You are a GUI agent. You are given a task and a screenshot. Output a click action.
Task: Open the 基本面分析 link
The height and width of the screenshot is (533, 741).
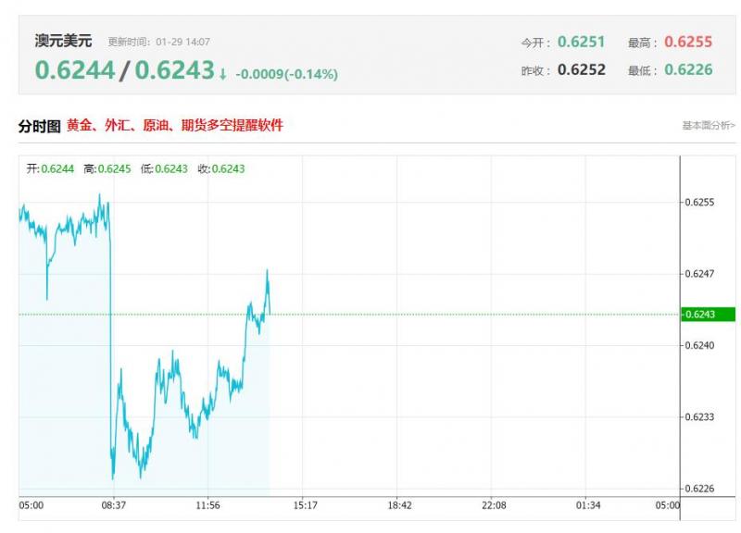click(x=709, y=125)
